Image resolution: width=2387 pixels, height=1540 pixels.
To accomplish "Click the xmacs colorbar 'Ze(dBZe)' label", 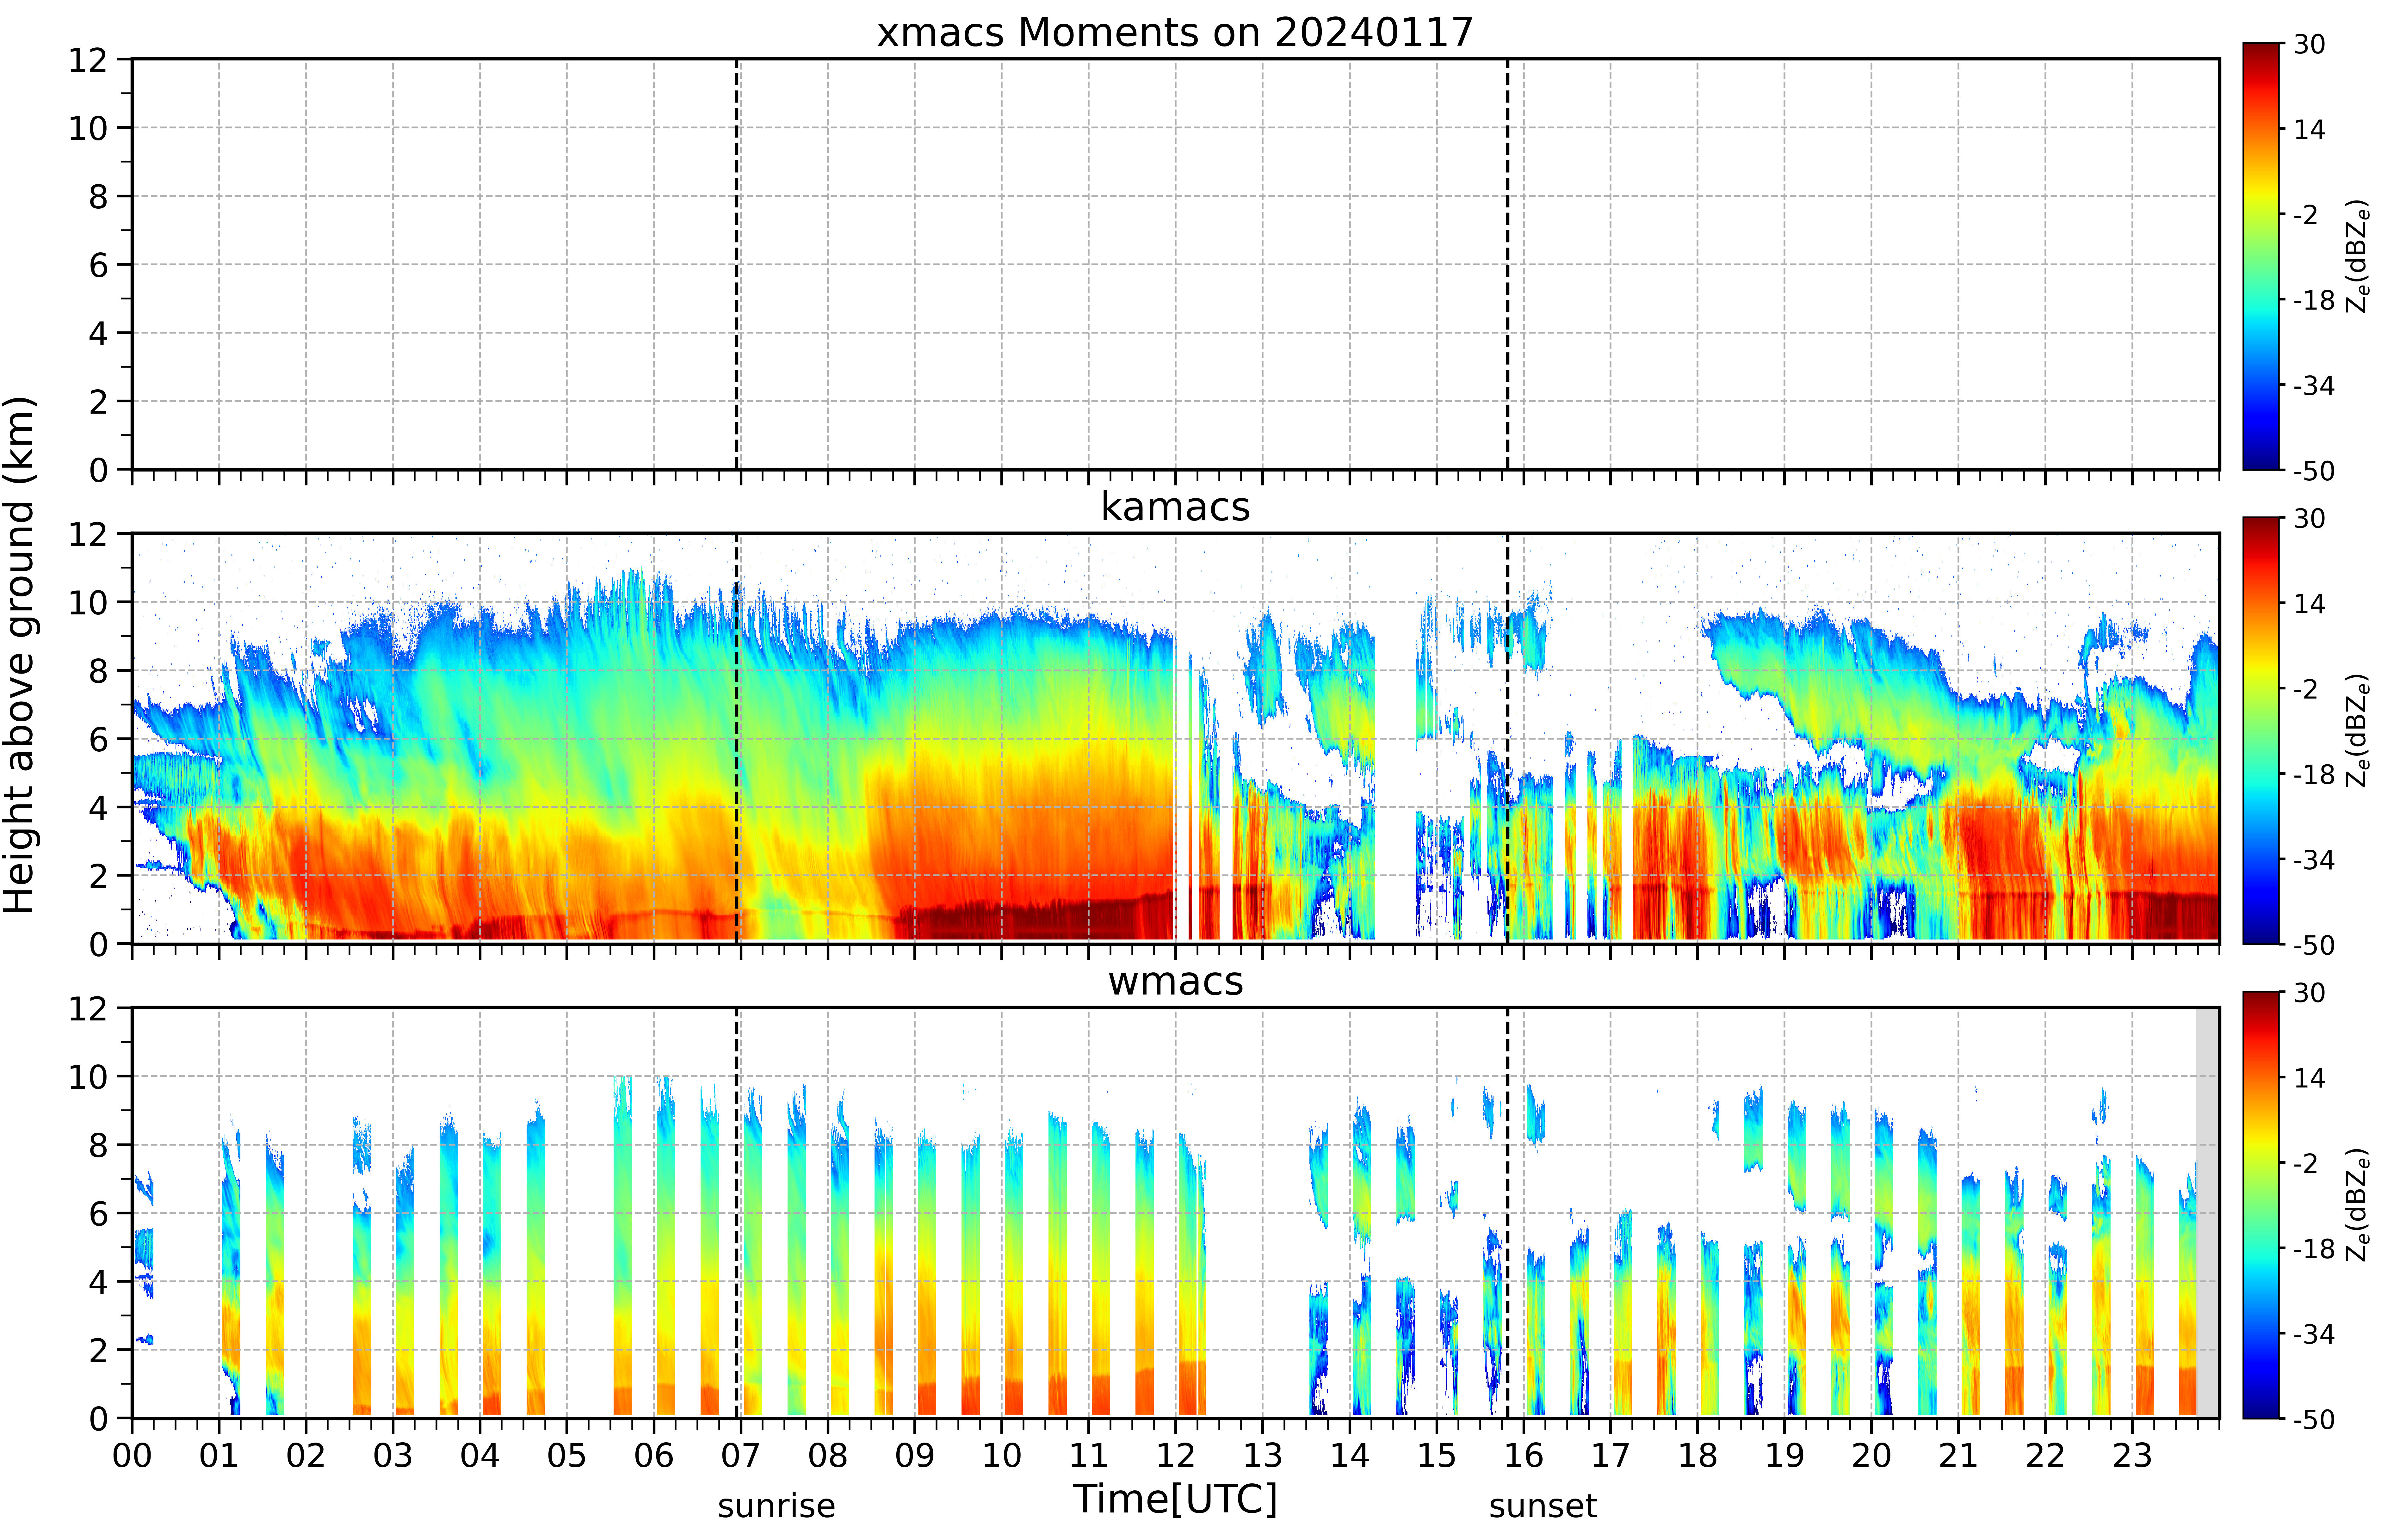I will pyautogui.click(x=2358, y=256).
